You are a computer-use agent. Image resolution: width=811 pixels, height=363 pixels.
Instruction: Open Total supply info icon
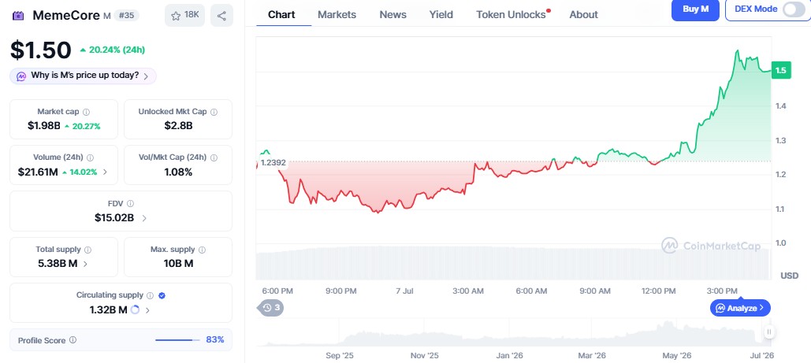pyautogui.click(x=88, y=250)
